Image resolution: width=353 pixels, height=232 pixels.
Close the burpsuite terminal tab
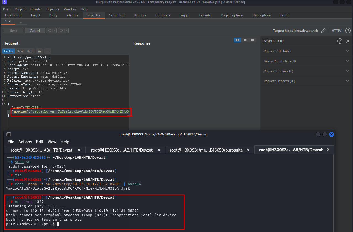(248, 150)
